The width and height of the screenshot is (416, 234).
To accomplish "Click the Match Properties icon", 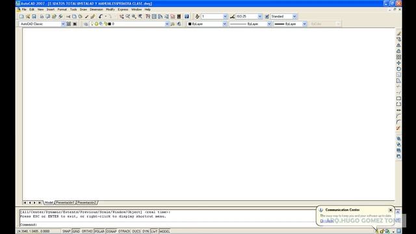I will point(86,16).
